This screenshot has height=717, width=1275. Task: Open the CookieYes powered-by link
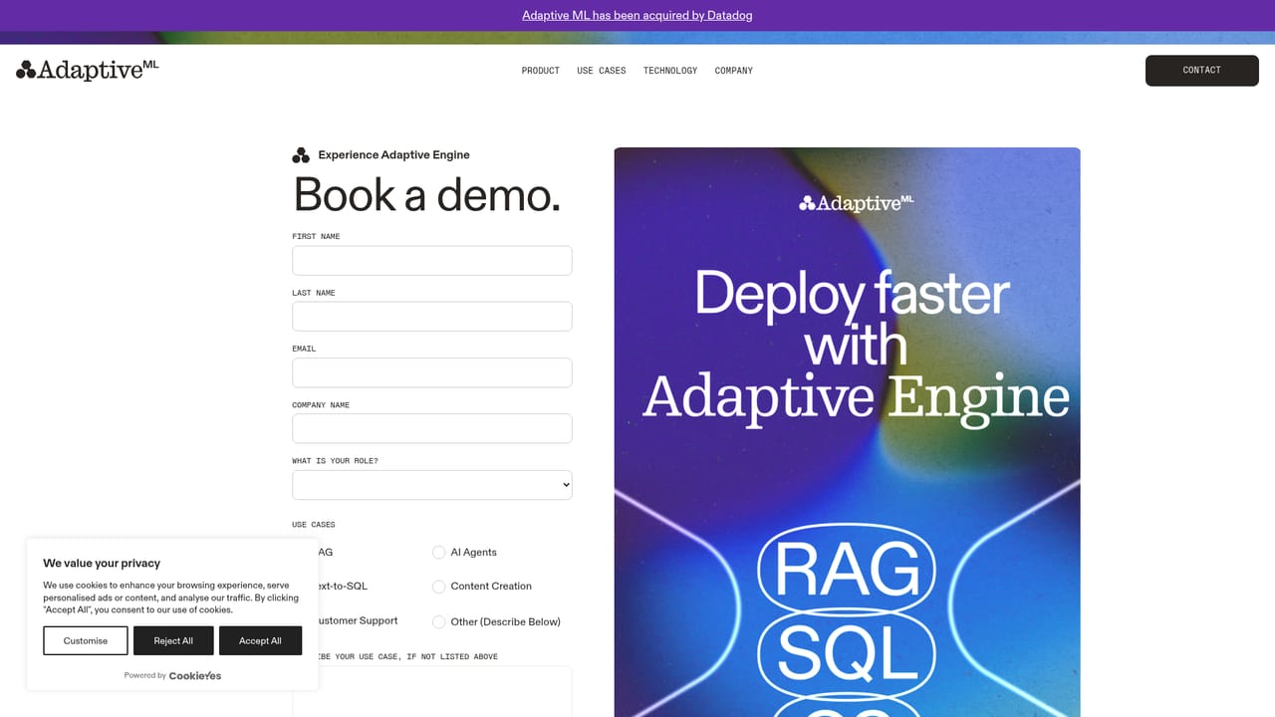pos(195,675)
